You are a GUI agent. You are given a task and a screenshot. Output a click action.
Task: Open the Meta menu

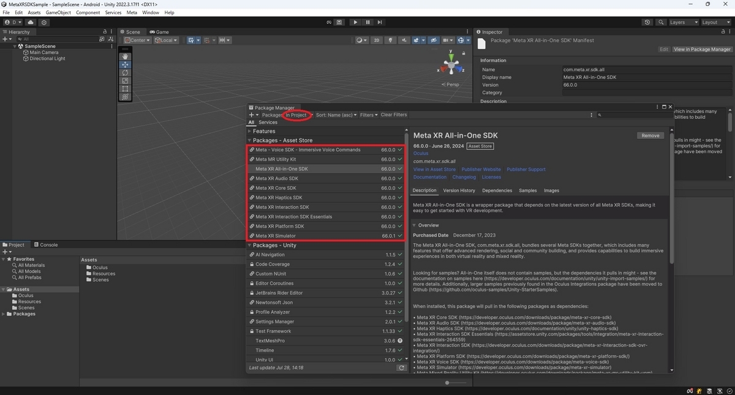pos(132,12)
